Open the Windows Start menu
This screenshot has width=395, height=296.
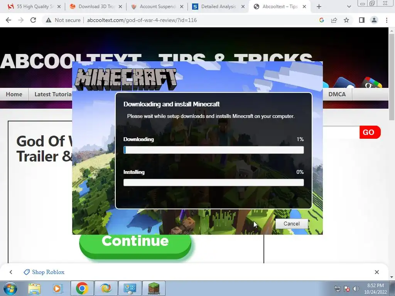(10, 288)
